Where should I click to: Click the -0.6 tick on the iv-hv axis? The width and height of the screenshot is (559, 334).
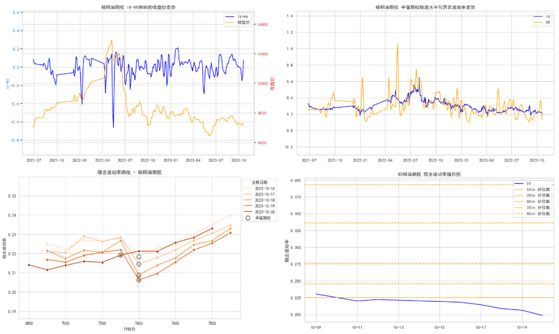tap(15, 122)
